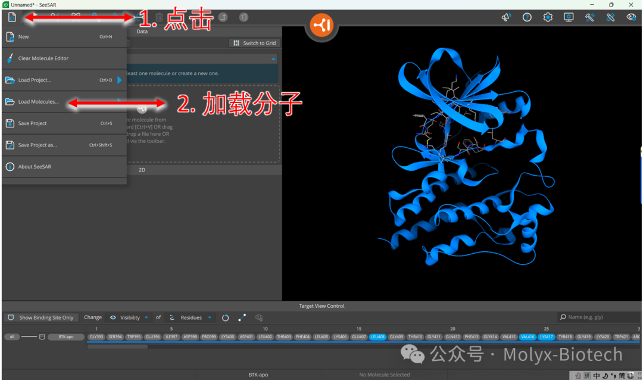This screenshot has height=380, width=643.
Task: Open the pencil and ruler tools icon
Action: [x=610, y=17]
